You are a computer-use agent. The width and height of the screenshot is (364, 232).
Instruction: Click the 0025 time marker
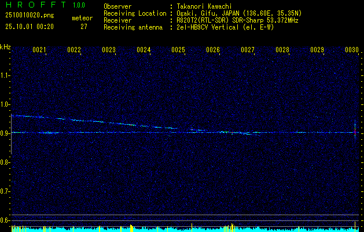pyautogui.click(x=178, y=50)
